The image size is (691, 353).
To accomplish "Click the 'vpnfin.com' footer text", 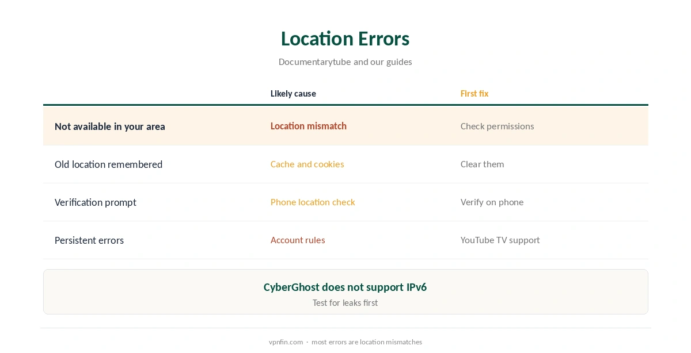I will (x=286, y=342).
